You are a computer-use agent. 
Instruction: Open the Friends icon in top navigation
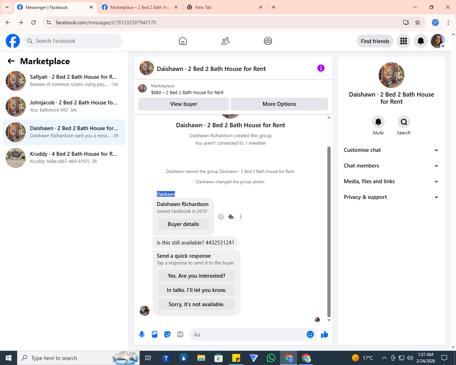(x=226, y=41)
